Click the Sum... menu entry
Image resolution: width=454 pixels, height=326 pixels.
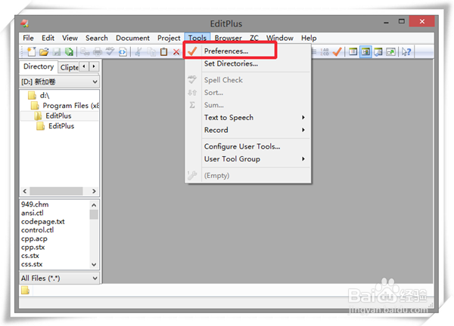[x=248, y=105]
